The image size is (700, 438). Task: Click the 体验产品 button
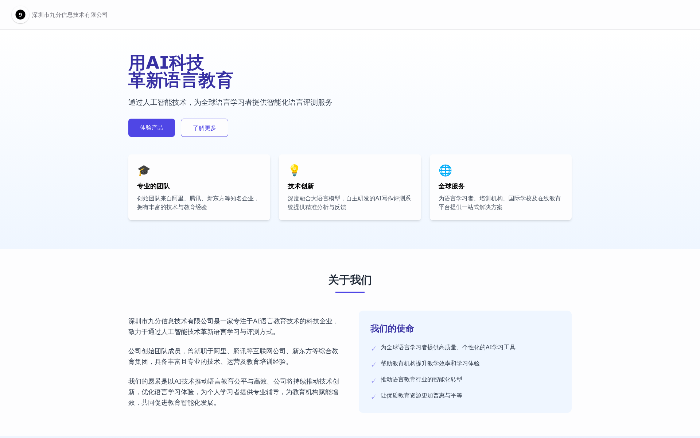(x=152, y=128)
